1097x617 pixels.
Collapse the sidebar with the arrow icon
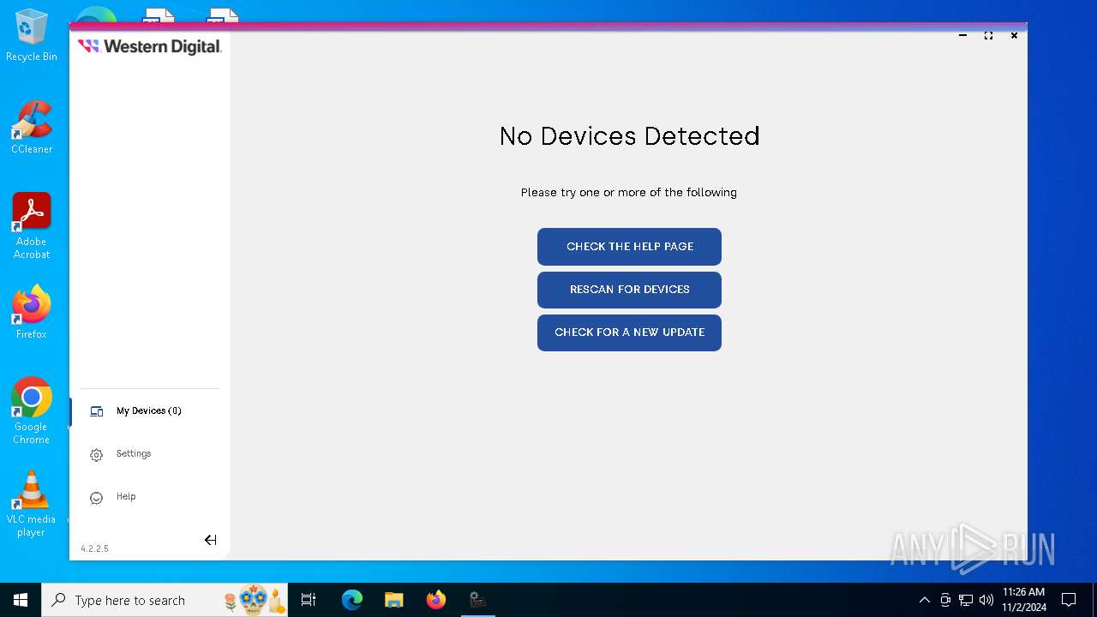tap(210, 540)
